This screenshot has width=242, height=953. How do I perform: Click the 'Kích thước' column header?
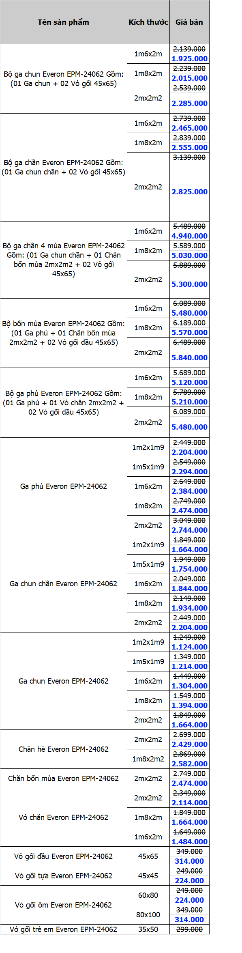point(148,22)
